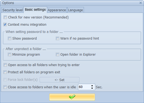Enable Check for new version checkbox

(x=5, y=17)
